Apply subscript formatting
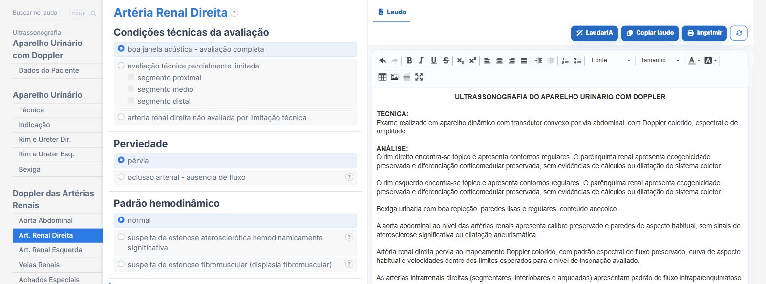Screen dimensions: 766x284 point(460,60)
